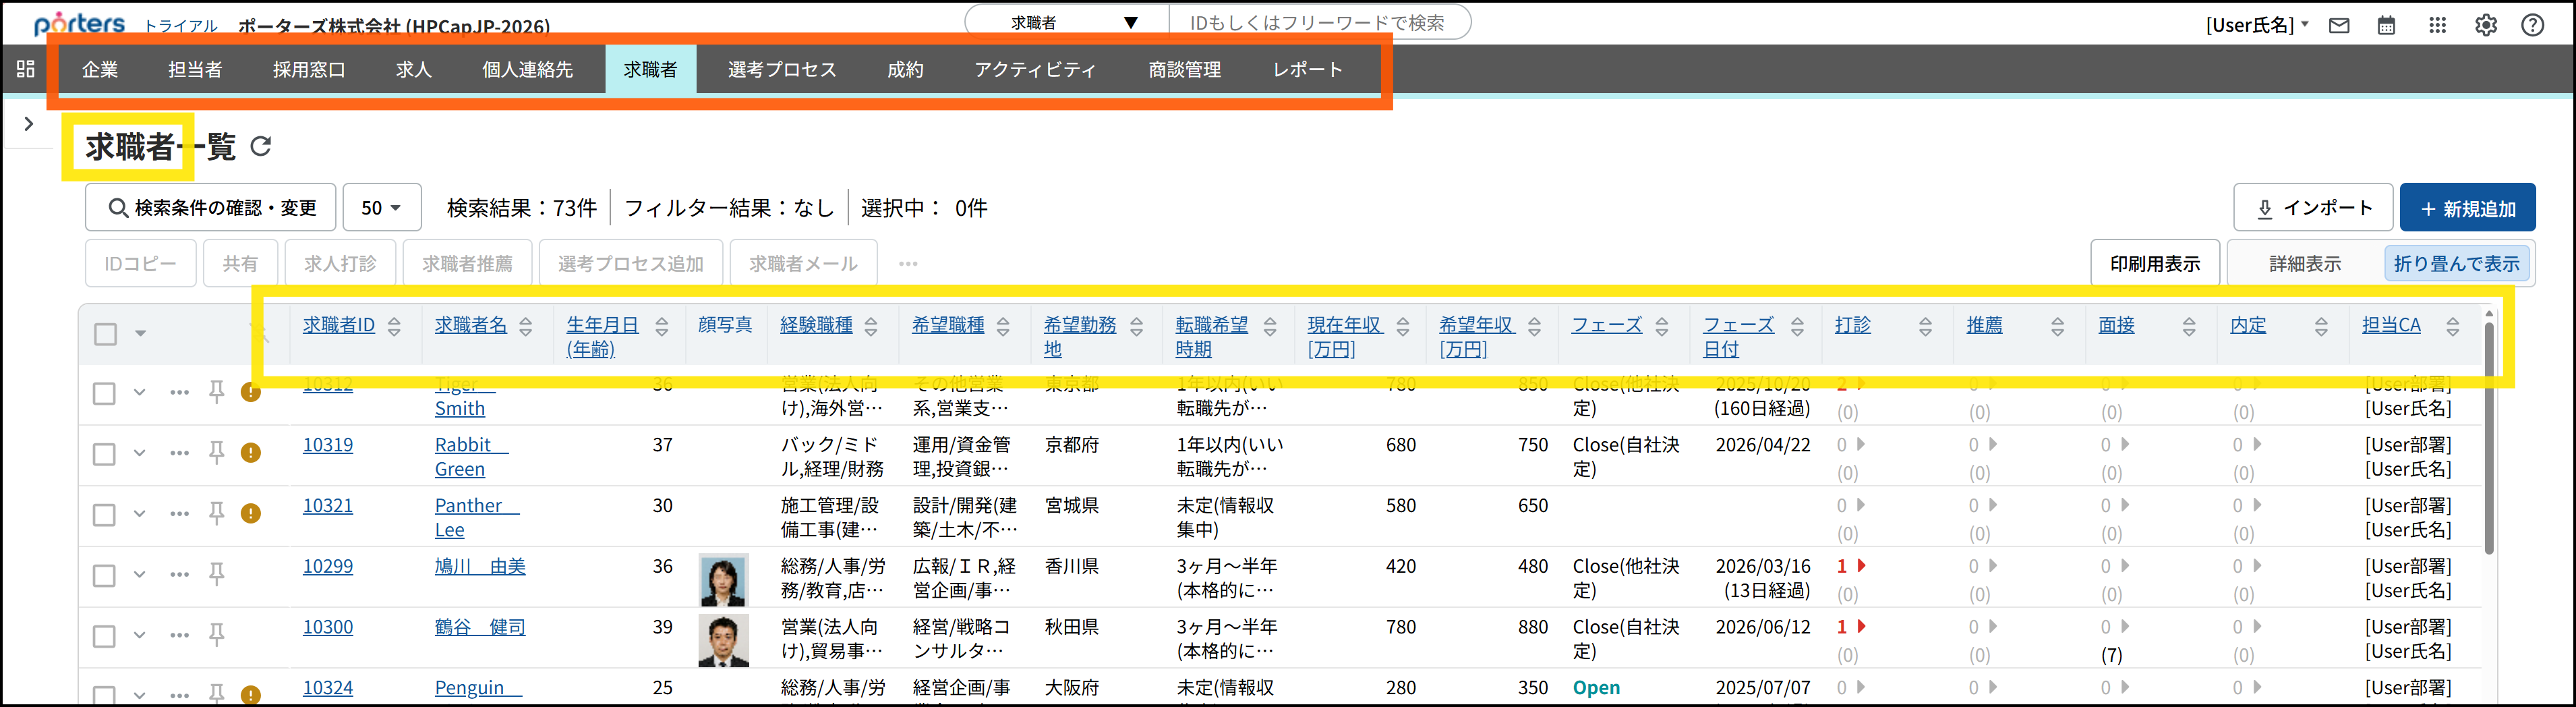Switch to the 求人 tab
This screenshot has width=2576, height=707.
[413, 69]
